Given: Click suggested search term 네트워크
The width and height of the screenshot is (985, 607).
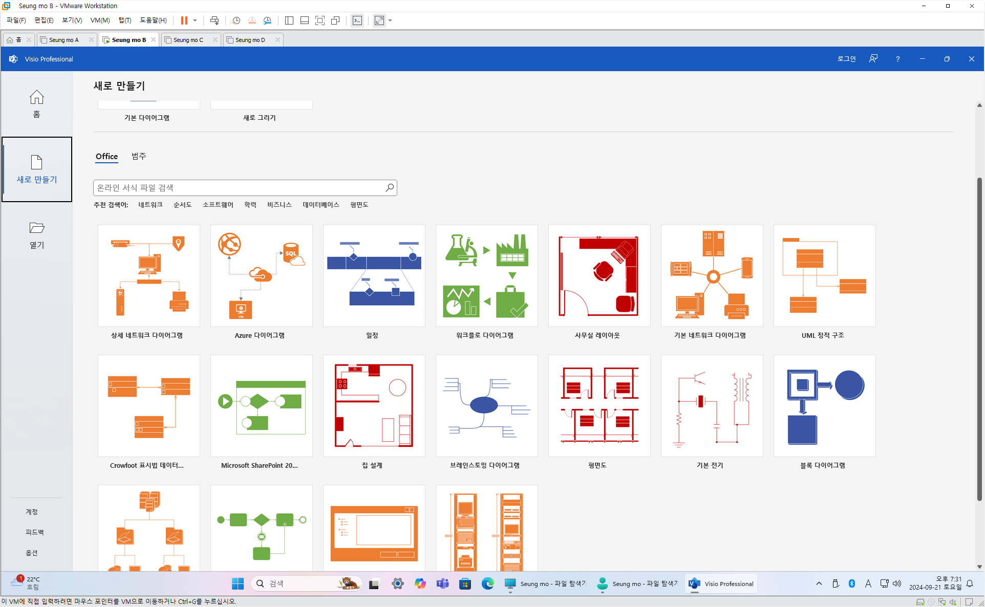Looking at the screenshot, I should pyautogui.click(x=150, y=205).
